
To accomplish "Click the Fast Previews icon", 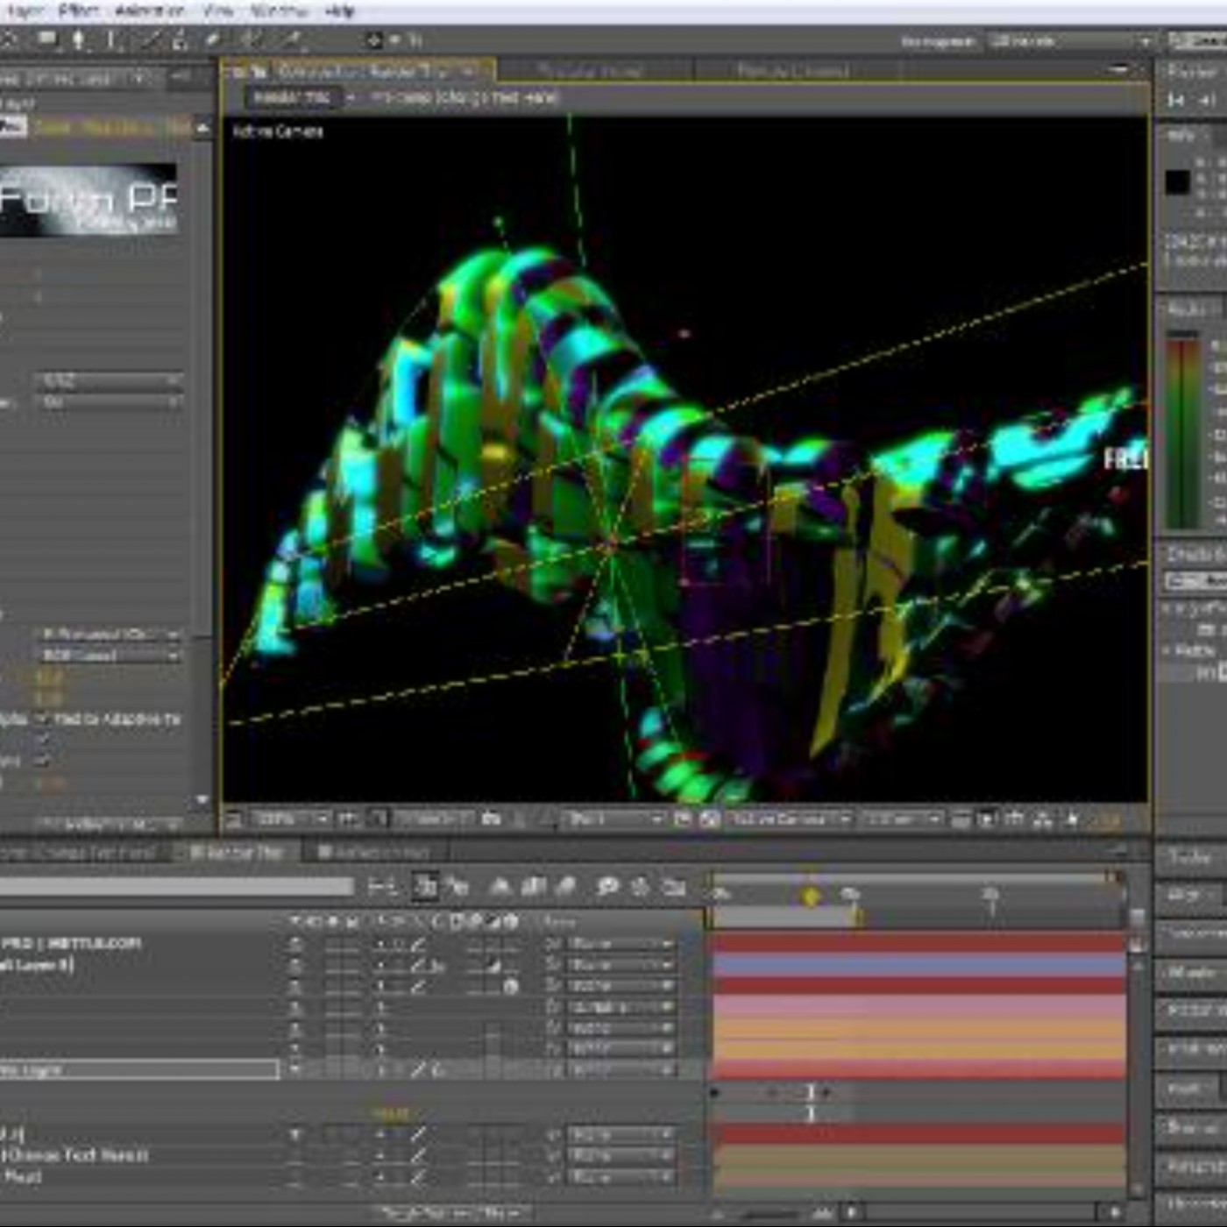I will tap(987, 819).
